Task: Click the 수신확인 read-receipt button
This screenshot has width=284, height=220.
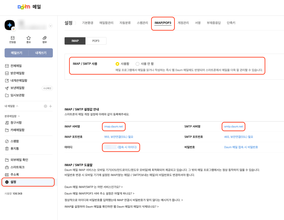Action: coord(47,89)
